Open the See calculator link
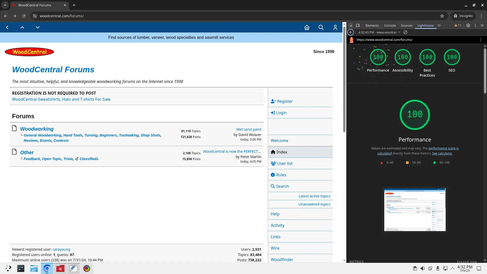Screen dimensions: 487x274 [x=442, y=153]
